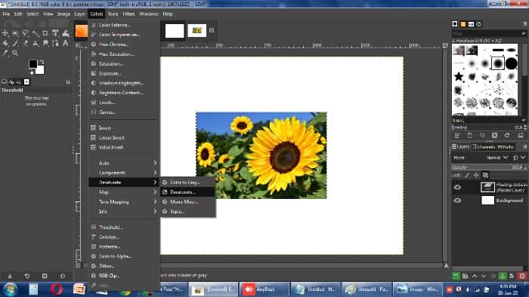The image size is (529, 297).
Task: Open the orange Patterns tab in dock
Action: click(x=462, y=24)
